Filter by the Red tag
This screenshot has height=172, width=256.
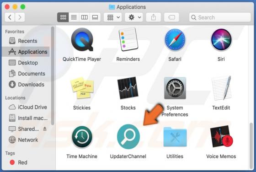click(26, 162)
